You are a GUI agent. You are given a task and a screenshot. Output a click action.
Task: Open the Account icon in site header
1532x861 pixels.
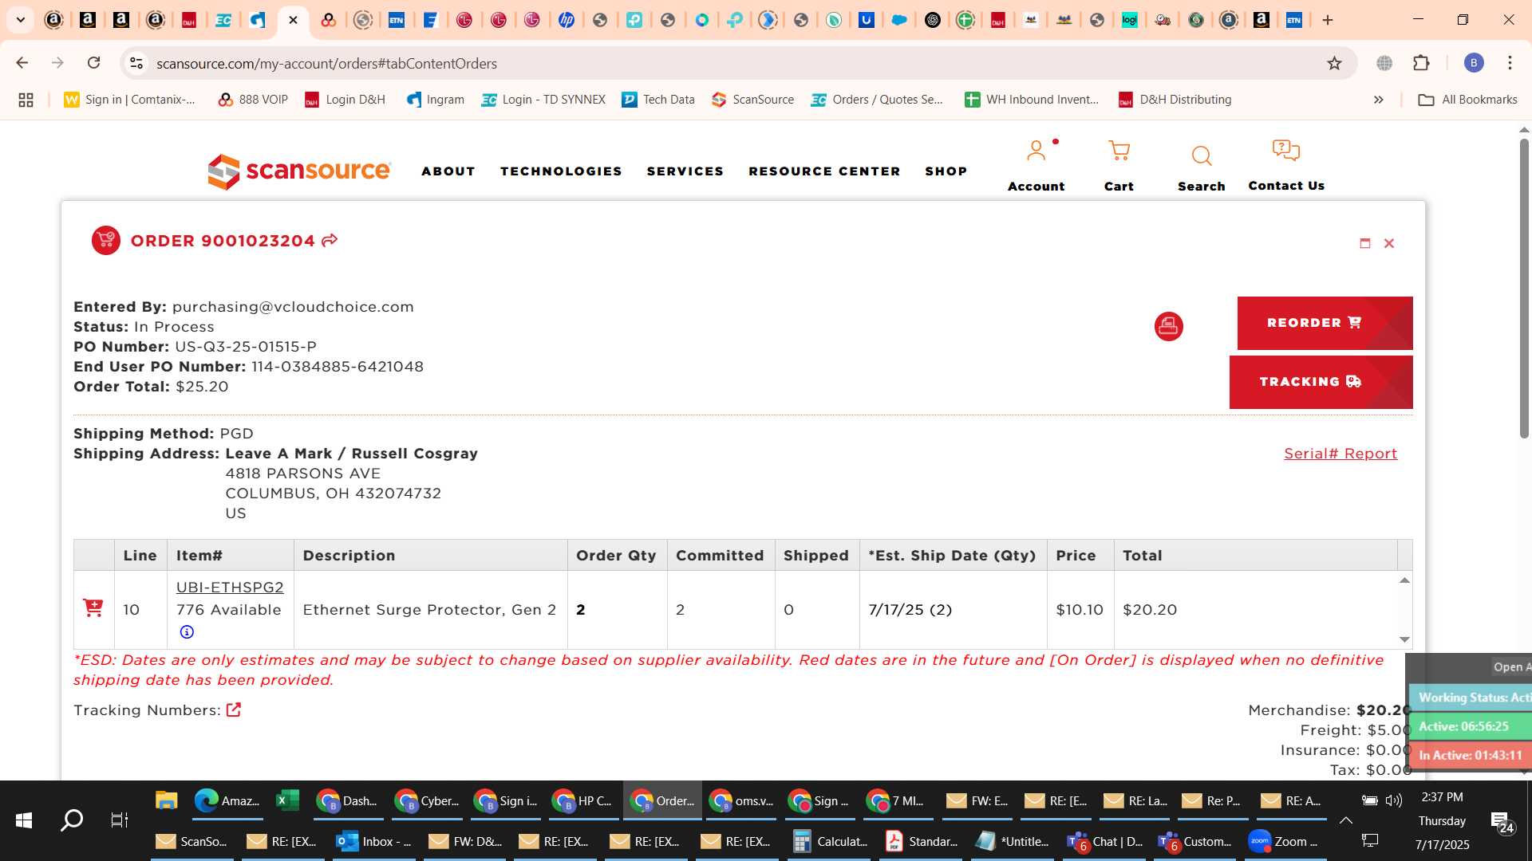tap(1036, 151)
